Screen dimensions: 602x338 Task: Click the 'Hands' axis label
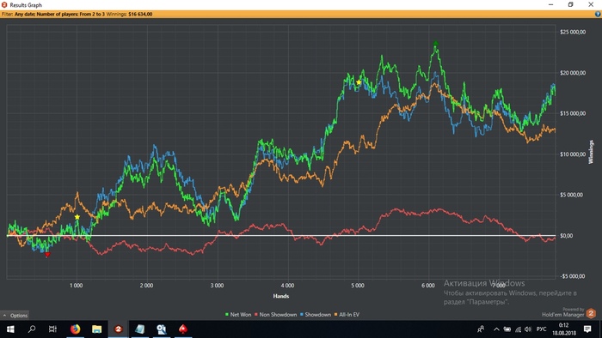click(x=281, y=296)
